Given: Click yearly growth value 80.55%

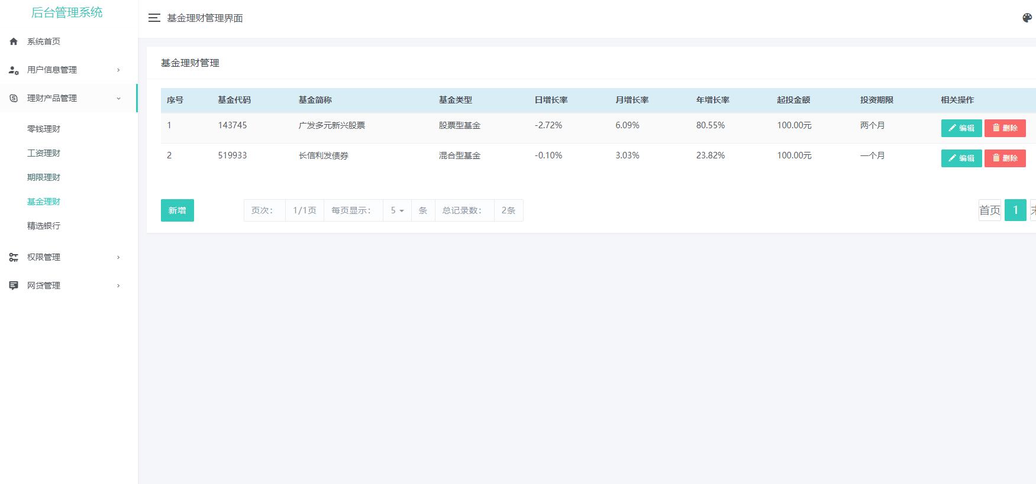Looking at the screenshot, I should 711,125.
